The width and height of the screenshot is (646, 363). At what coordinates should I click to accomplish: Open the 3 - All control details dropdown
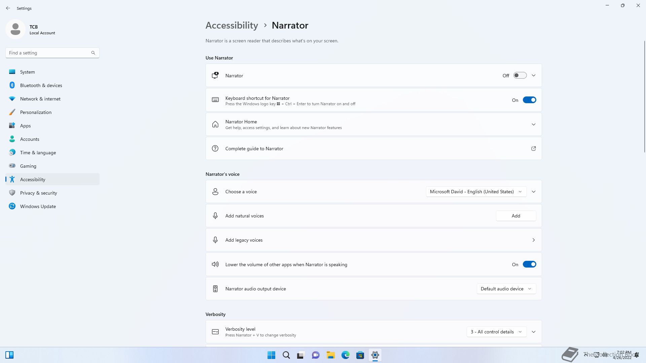pos(497,332)
